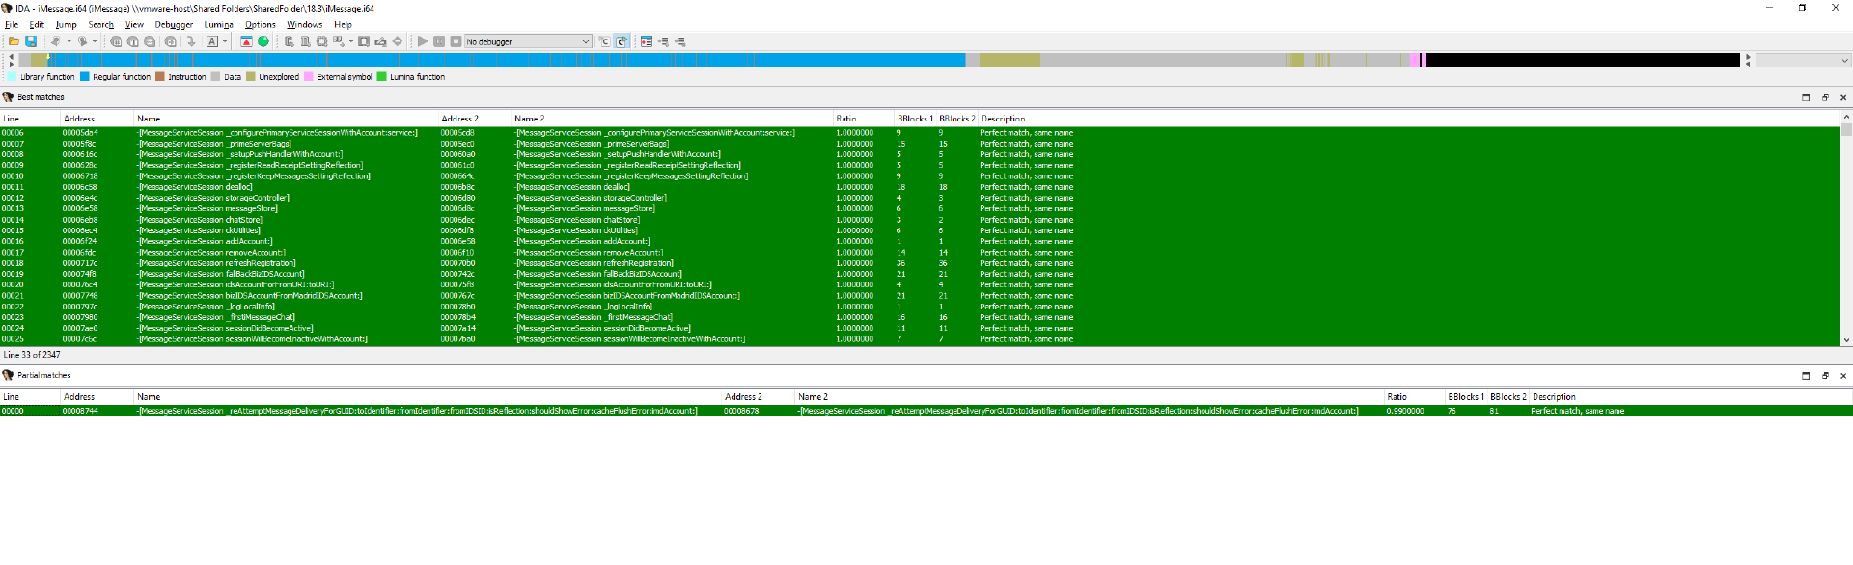The height and width of the screenshot is (565, 1853).
Task: Open the empty combo box right of navigation band
Action: [1802, 61]
